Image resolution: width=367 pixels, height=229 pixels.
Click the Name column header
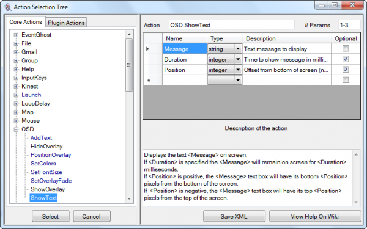click(x=185, y=38)
